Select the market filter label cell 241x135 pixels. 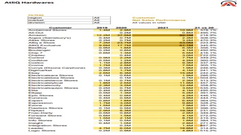(60, 20)
